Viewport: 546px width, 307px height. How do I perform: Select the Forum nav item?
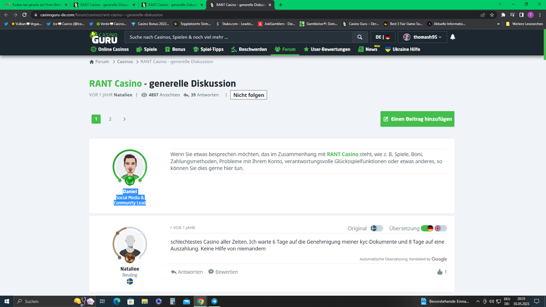tap(285, 49)
